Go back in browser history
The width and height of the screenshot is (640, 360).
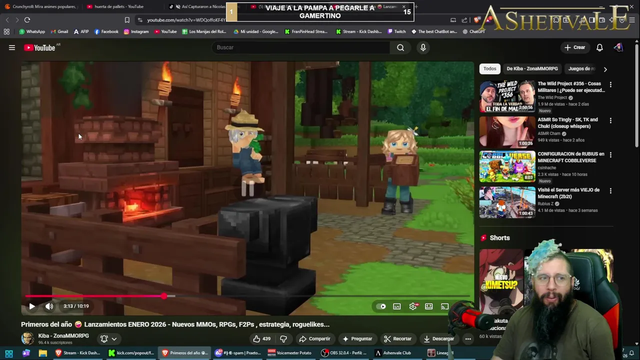pos(7,20)
